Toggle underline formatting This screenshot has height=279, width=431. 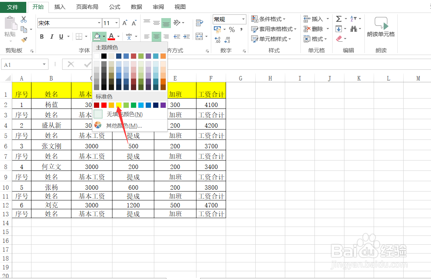(x=61, y=37)
